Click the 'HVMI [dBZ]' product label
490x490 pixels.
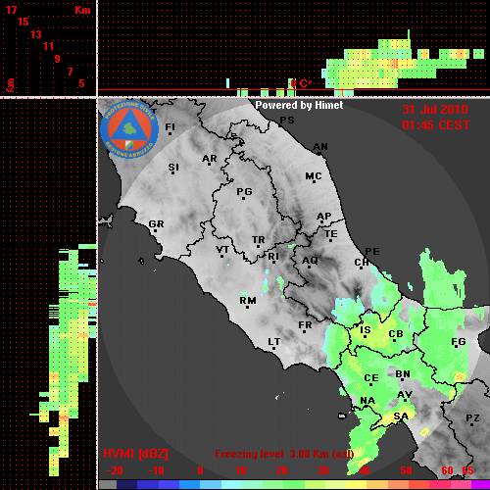click(135, 454)
